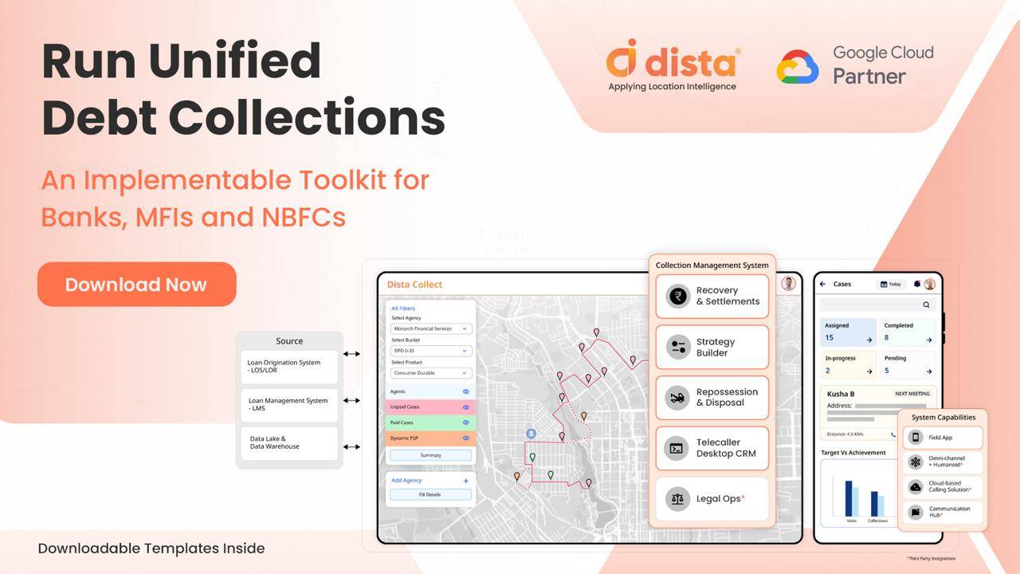Viewport: 1020px width, 574px height.
Task: Click the Google Cloud logo
Action: (x=798, y=67)
